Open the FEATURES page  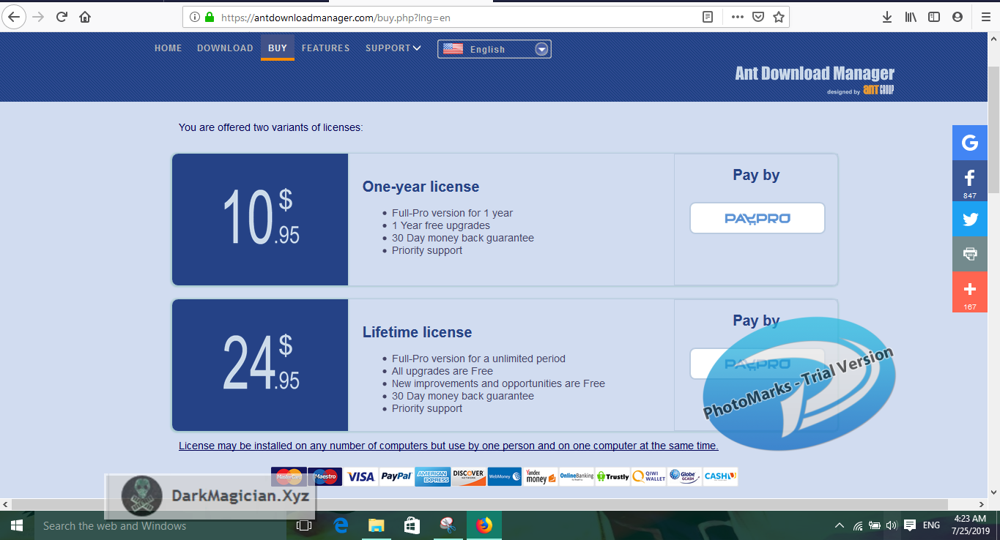325,48
